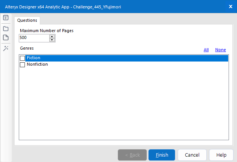Click the magic wand icon in the sidebar

[6, 48]
